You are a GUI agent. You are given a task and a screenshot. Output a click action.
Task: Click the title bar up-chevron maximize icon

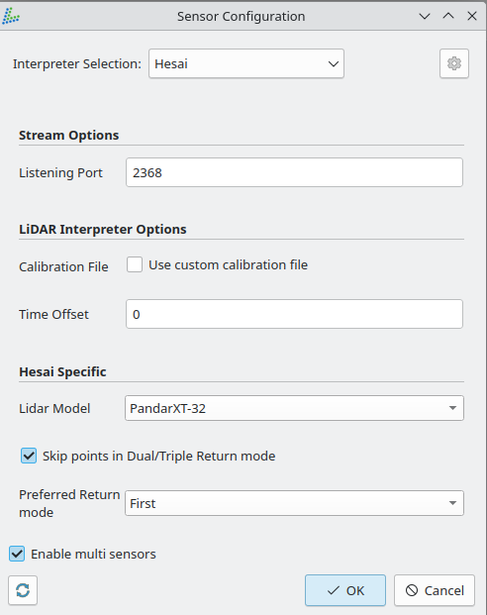[448, 16]
